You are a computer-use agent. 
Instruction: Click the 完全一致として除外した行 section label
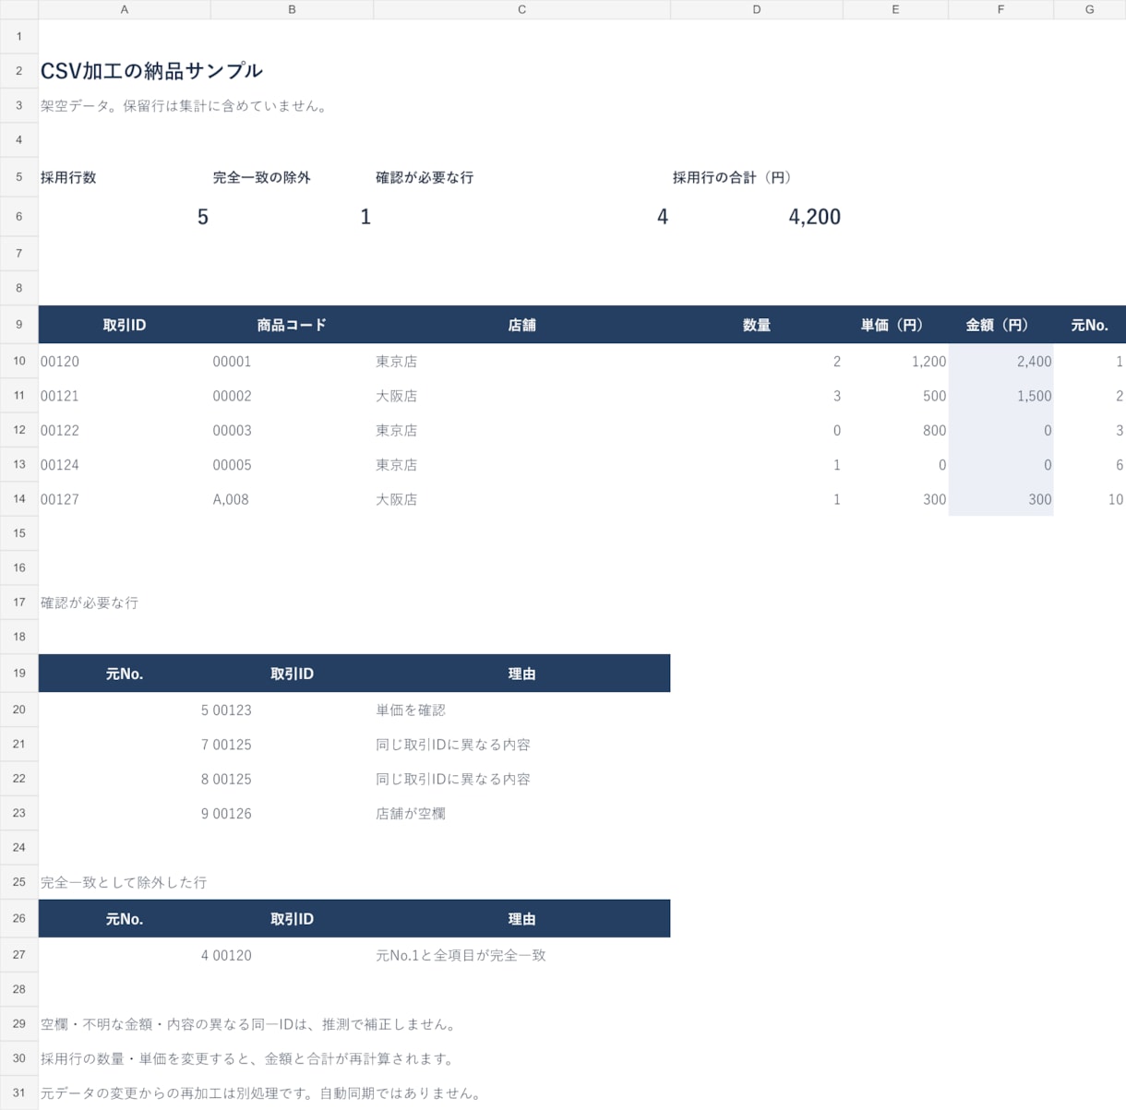(124, 882)
